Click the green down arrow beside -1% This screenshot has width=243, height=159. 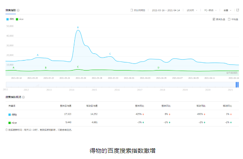click(x=170, y=122)
